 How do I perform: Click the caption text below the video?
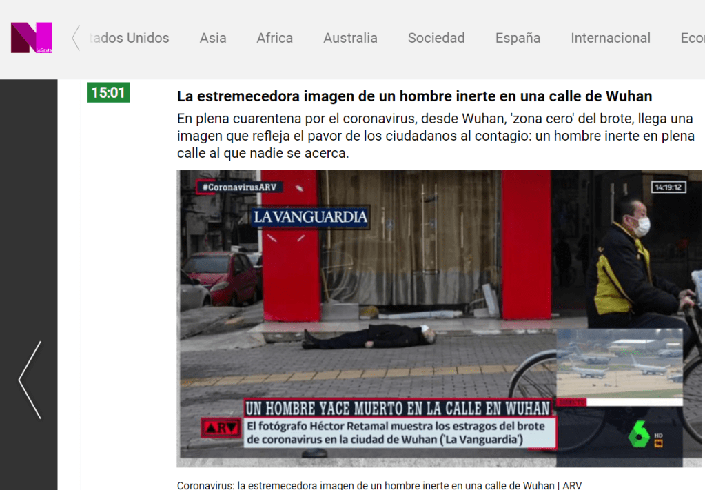[379, 484]
